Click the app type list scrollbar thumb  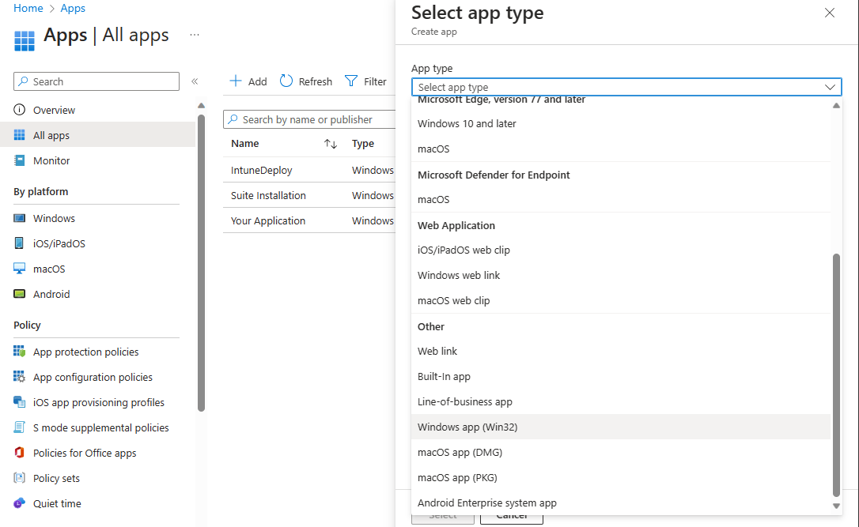click(836, 375)
